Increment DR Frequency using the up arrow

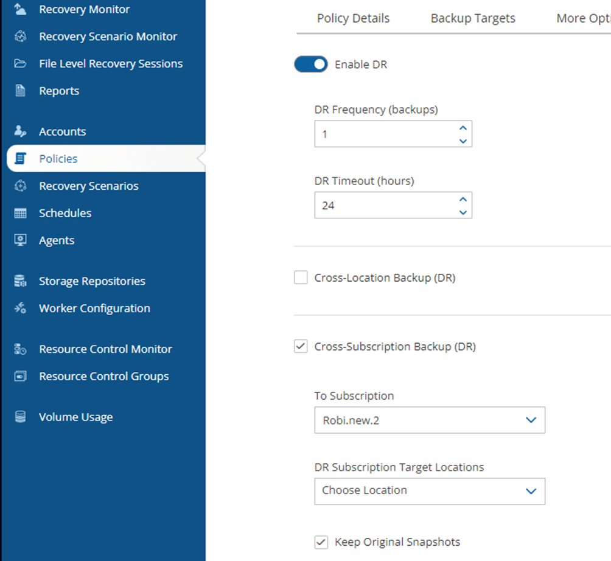(x=463, y=128)
